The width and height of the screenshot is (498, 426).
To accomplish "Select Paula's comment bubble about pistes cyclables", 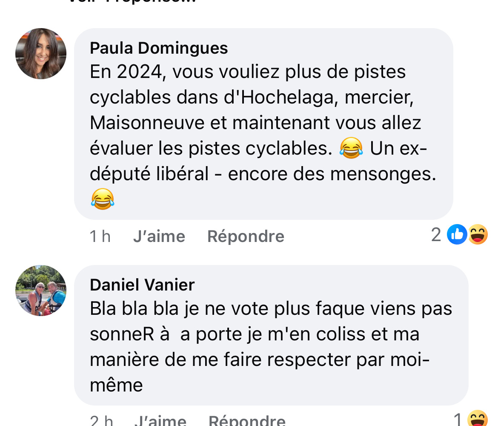I will tap(263, 124).
